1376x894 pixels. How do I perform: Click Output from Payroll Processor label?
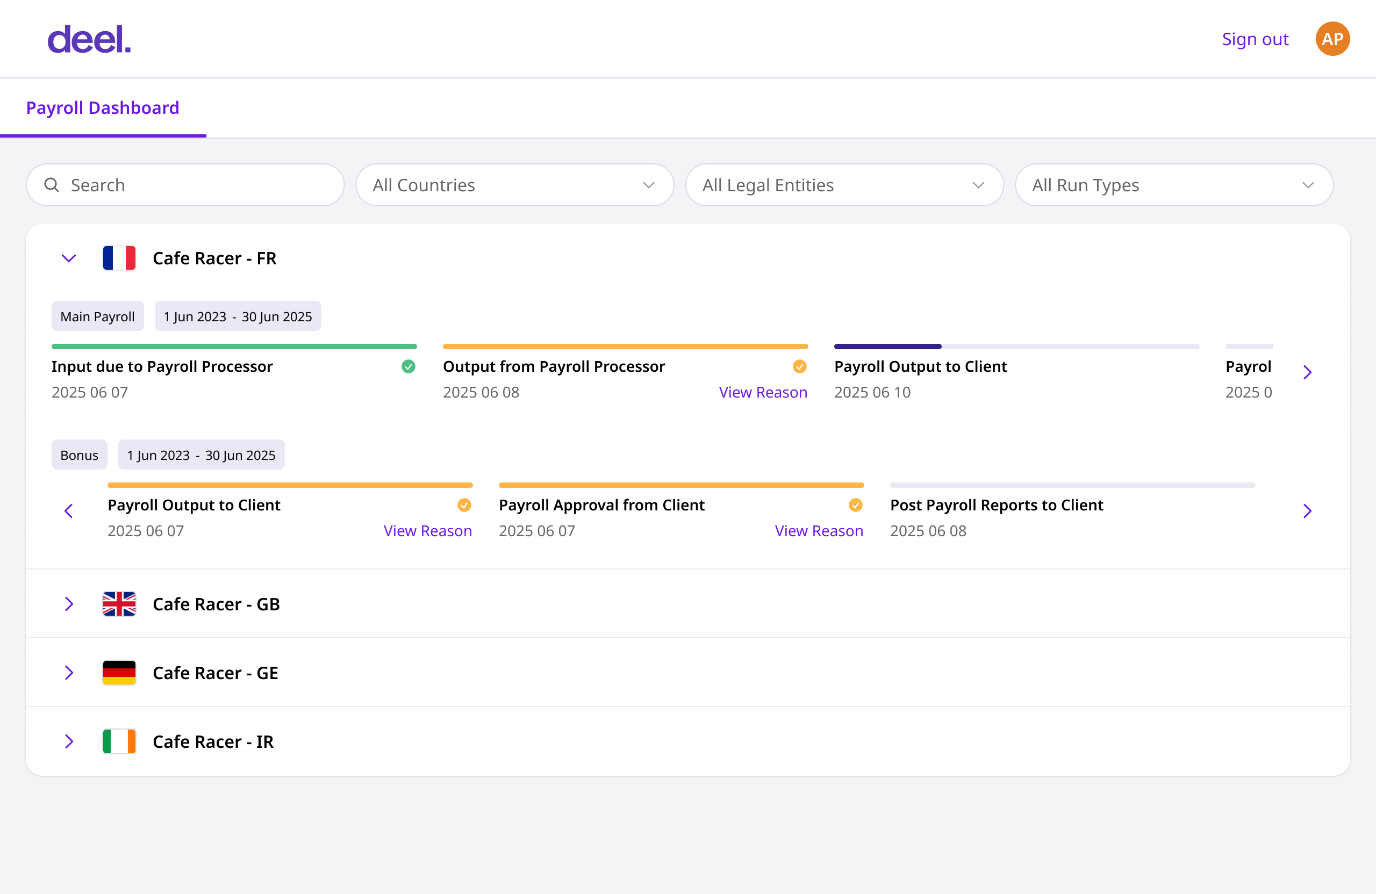click(x=554, y=366)
